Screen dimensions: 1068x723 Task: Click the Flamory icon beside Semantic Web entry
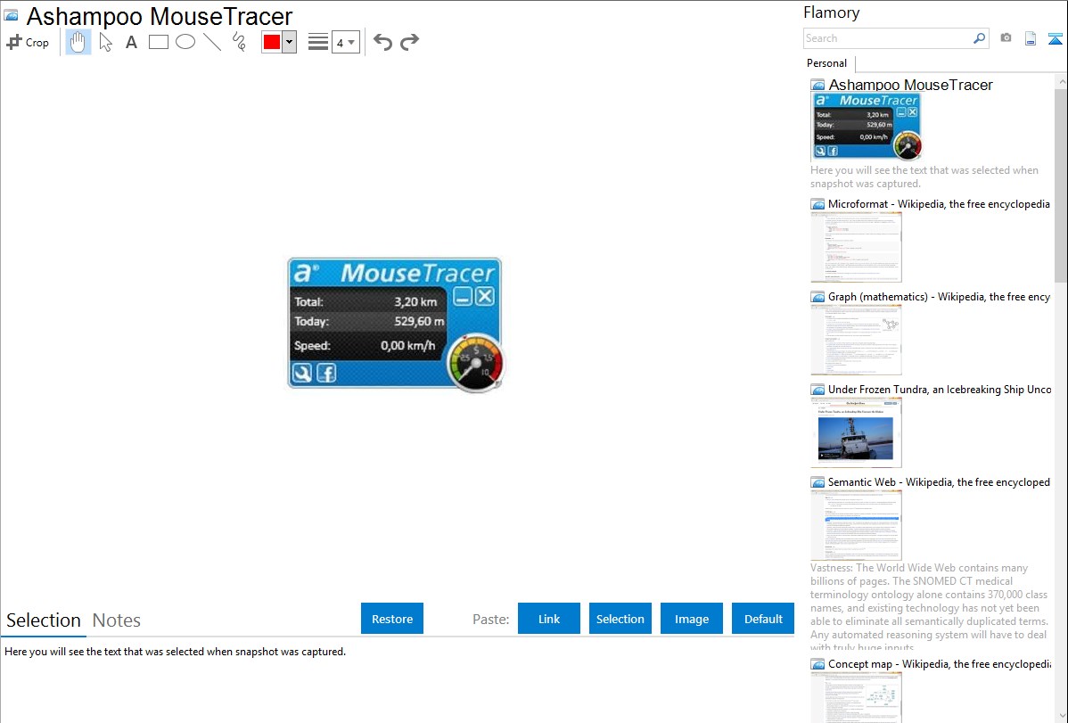[818, 482]
